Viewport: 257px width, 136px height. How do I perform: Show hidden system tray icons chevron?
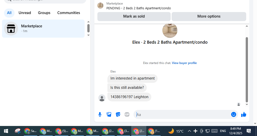189,131
